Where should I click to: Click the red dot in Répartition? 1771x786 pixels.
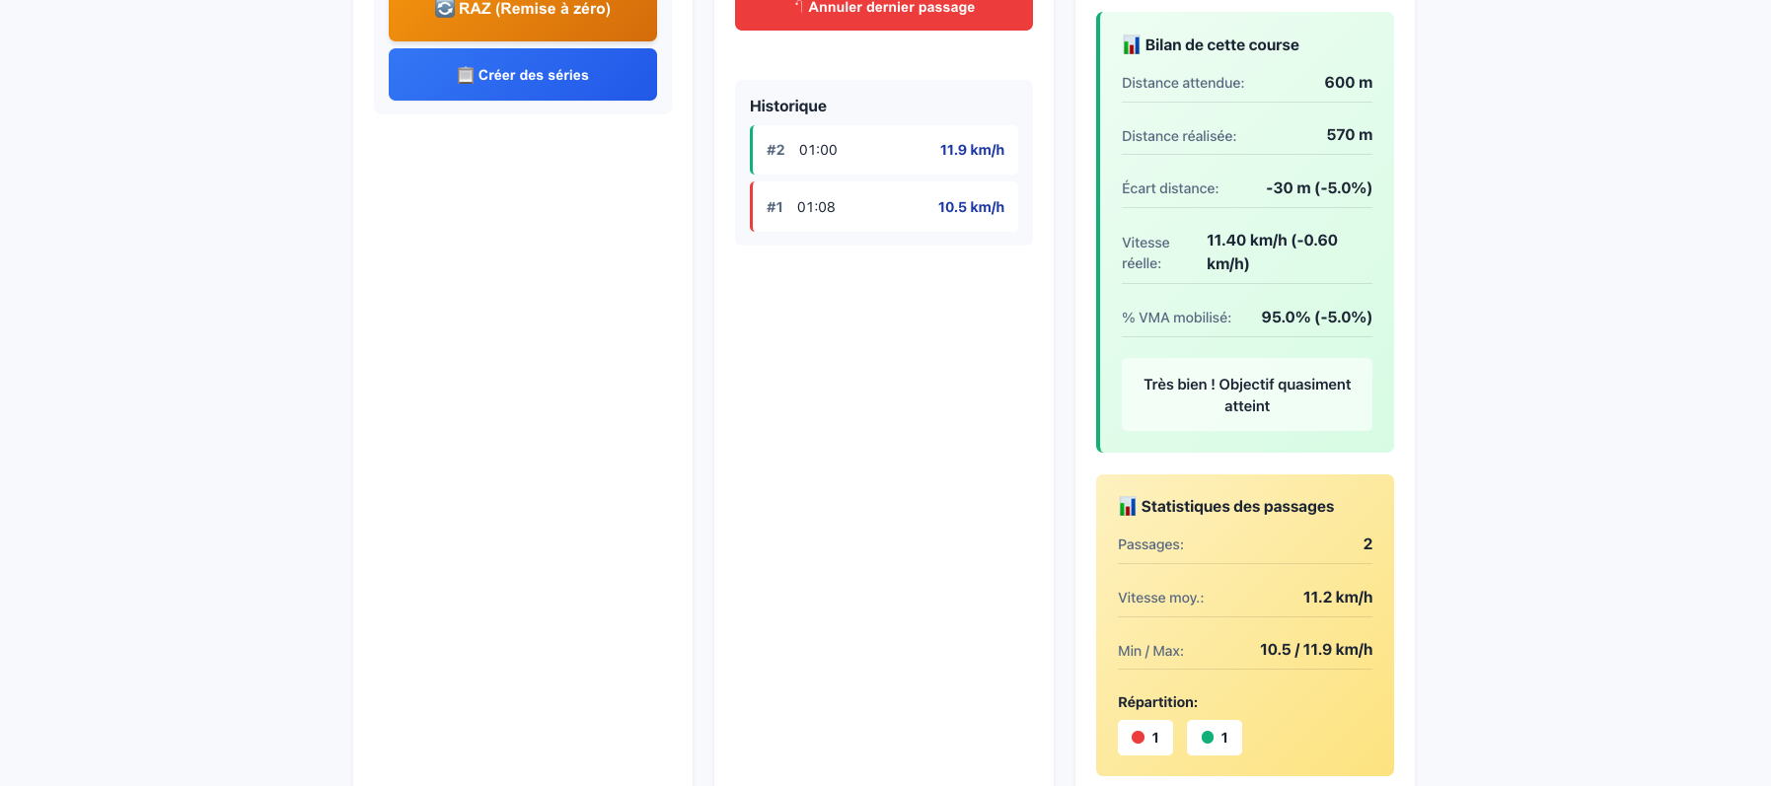(1138, 738)
